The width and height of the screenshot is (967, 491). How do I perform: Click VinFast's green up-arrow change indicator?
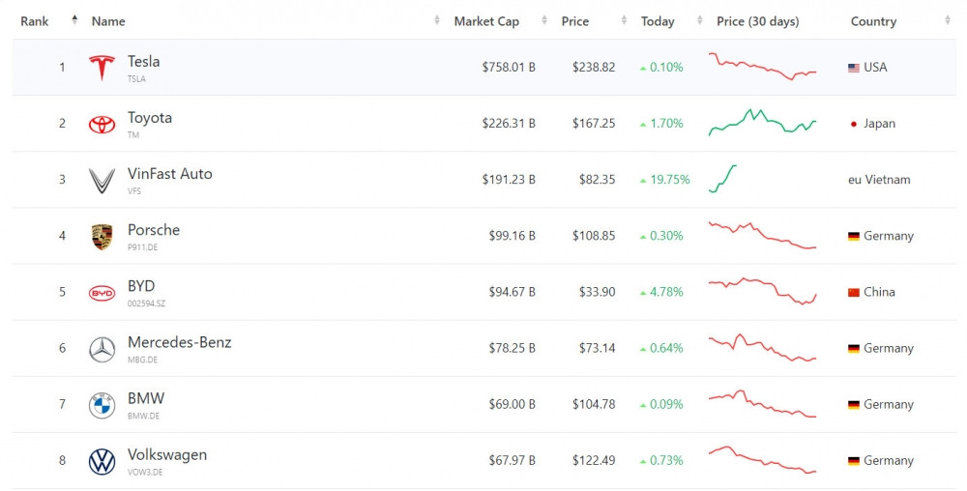[643, 181]
